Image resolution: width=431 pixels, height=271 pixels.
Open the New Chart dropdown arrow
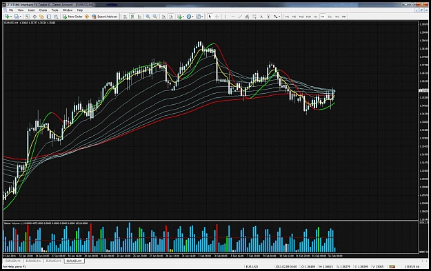click(11, 17)
